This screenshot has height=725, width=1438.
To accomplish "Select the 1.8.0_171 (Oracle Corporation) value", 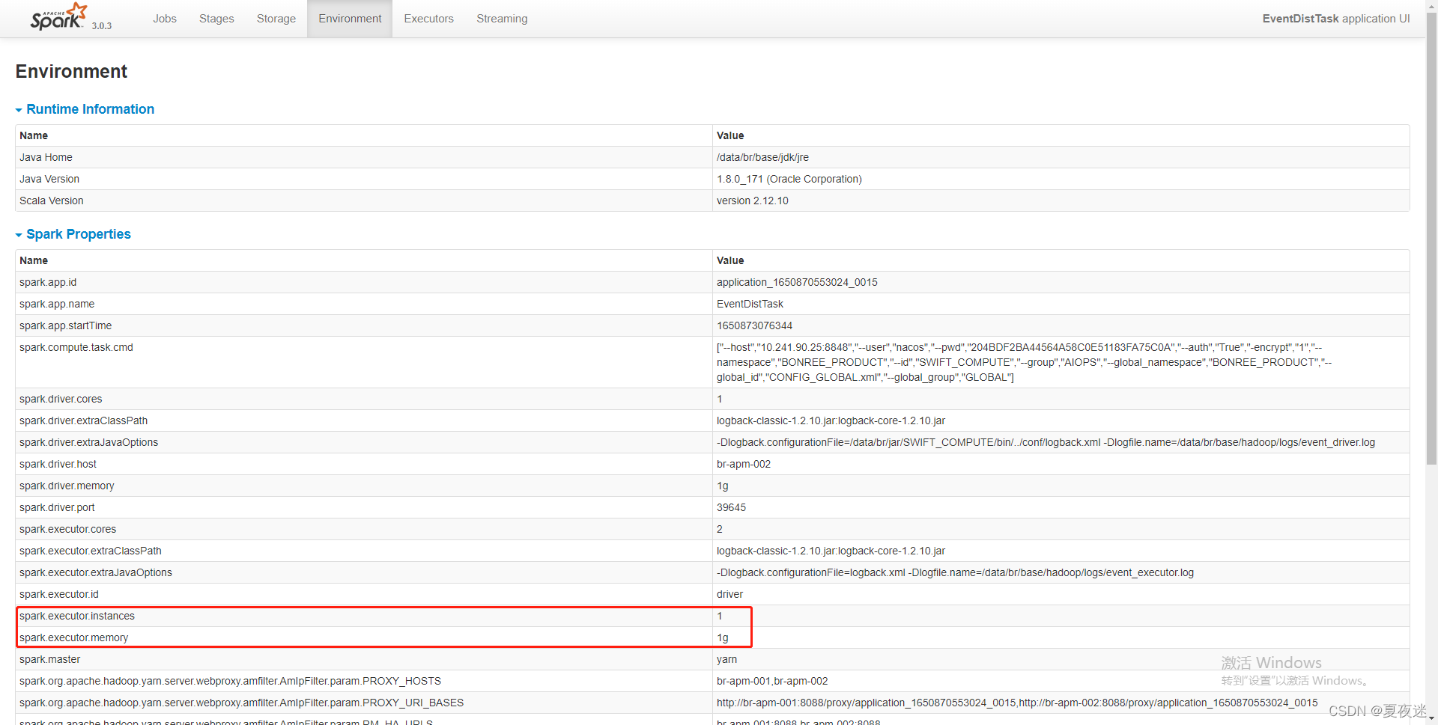I will (789, 179).
